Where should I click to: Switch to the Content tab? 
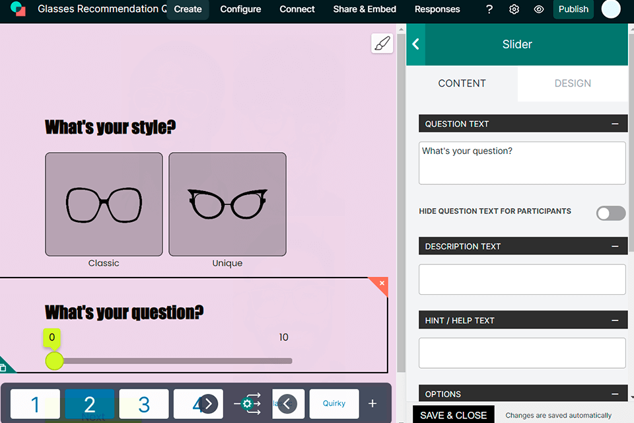tap(462, 83)
